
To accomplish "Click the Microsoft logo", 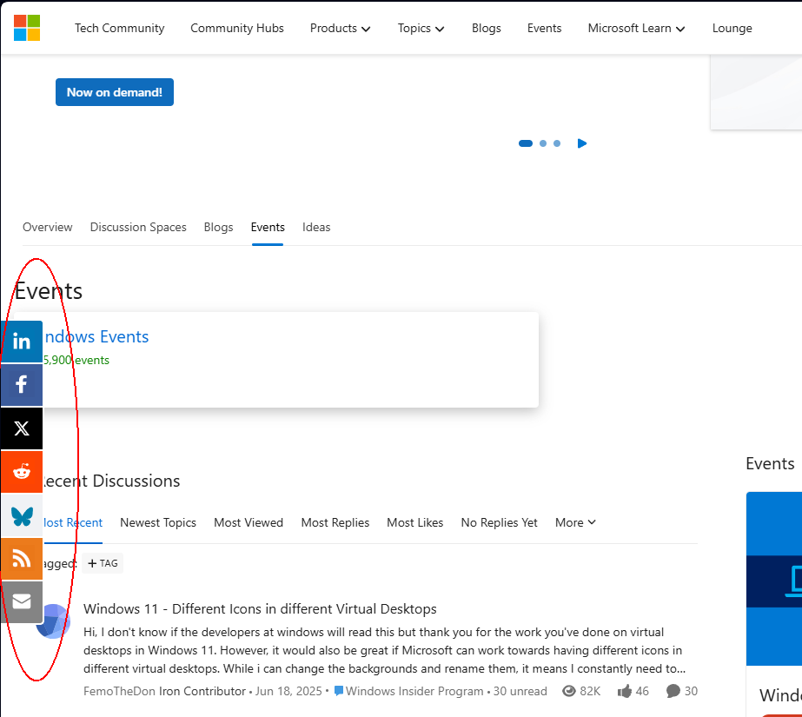I will click(x=27, y=28).
